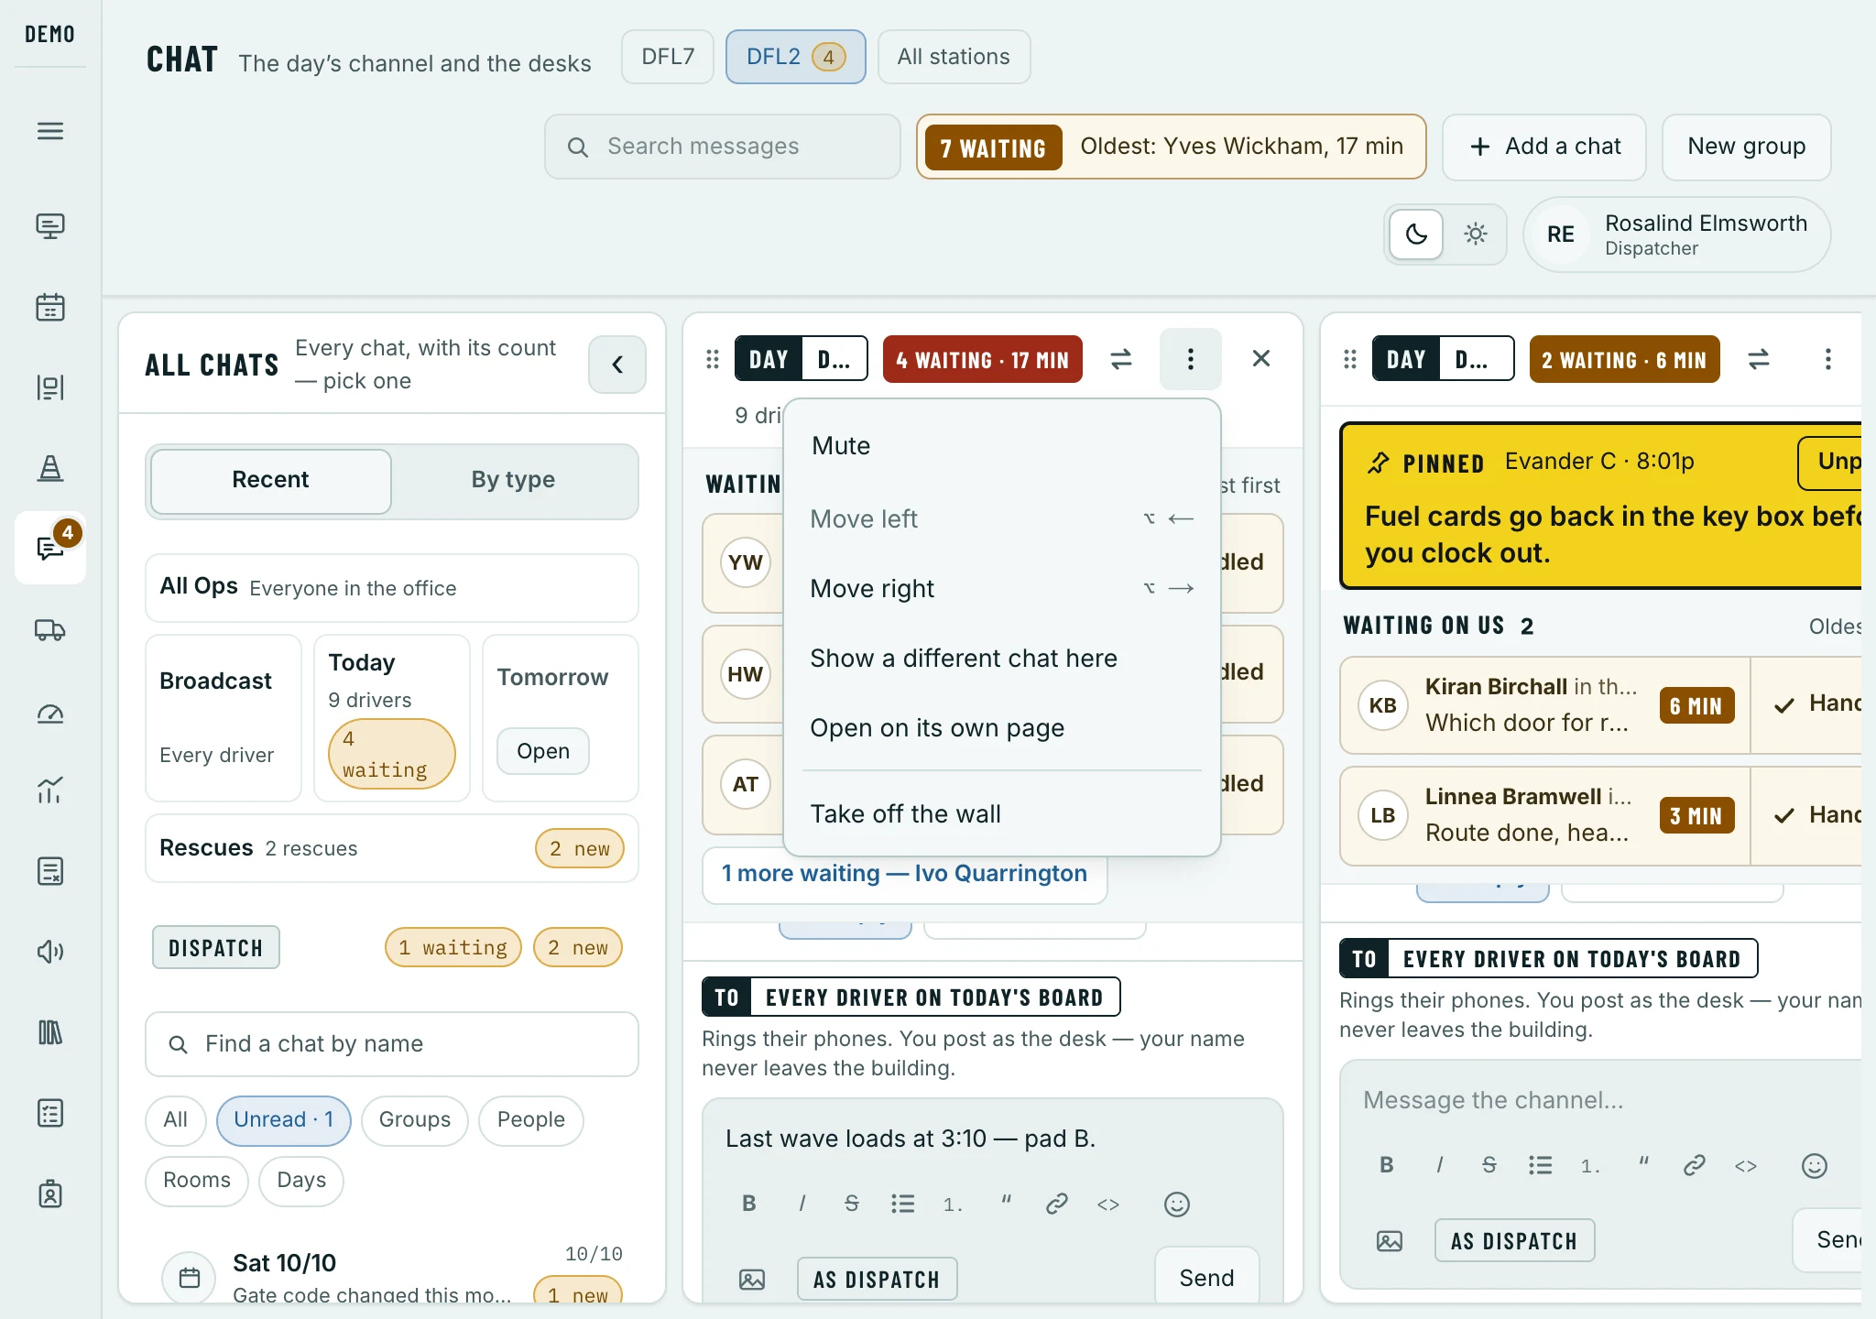The height and width of the screenshot is (1319, 1876).
Task: Open the AS DISPATCH selector in the first composer
Action: point(877,1280)
